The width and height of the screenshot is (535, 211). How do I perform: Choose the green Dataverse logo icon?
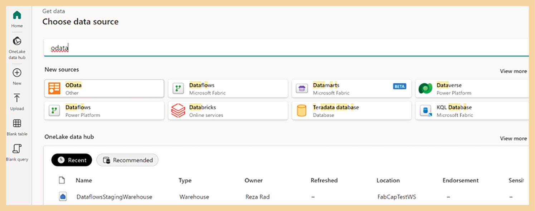[425, 89]
